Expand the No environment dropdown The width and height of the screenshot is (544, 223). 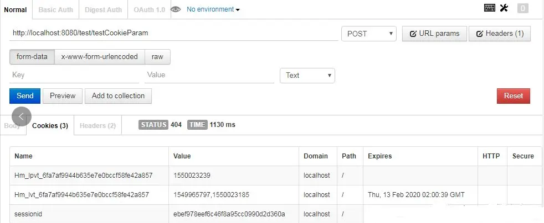(x=213, y=9)
